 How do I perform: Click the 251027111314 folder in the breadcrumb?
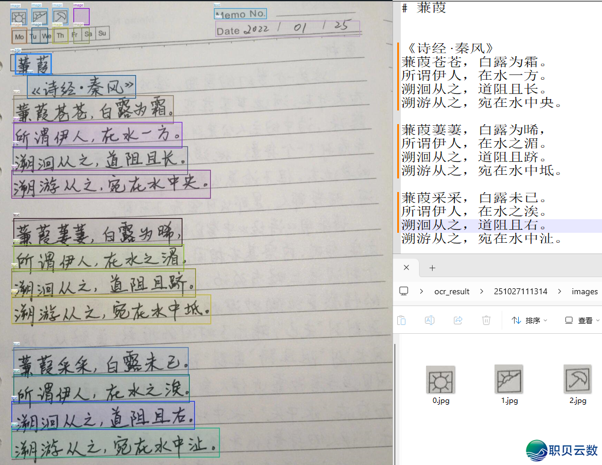[520, 291]
